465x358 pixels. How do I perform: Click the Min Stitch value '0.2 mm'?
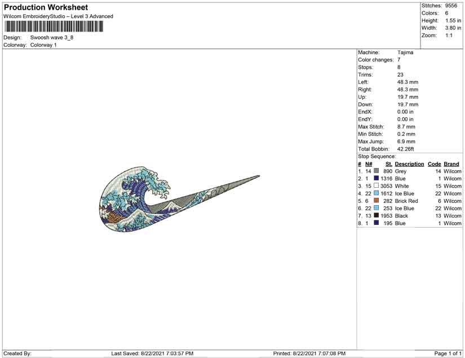tap(406, 134)
